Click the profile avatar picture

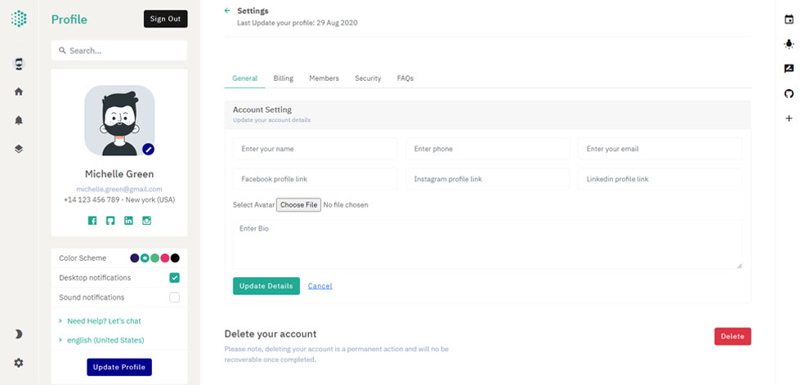pyautogui.click(x=119, y=120)
